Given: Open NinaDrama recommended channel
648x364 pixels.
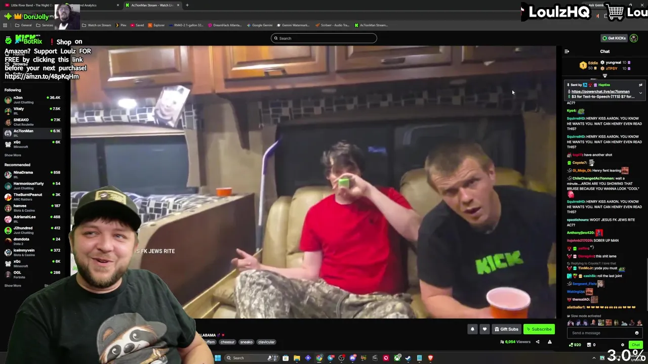Looking at the screenshot, I should pos(32,174).
